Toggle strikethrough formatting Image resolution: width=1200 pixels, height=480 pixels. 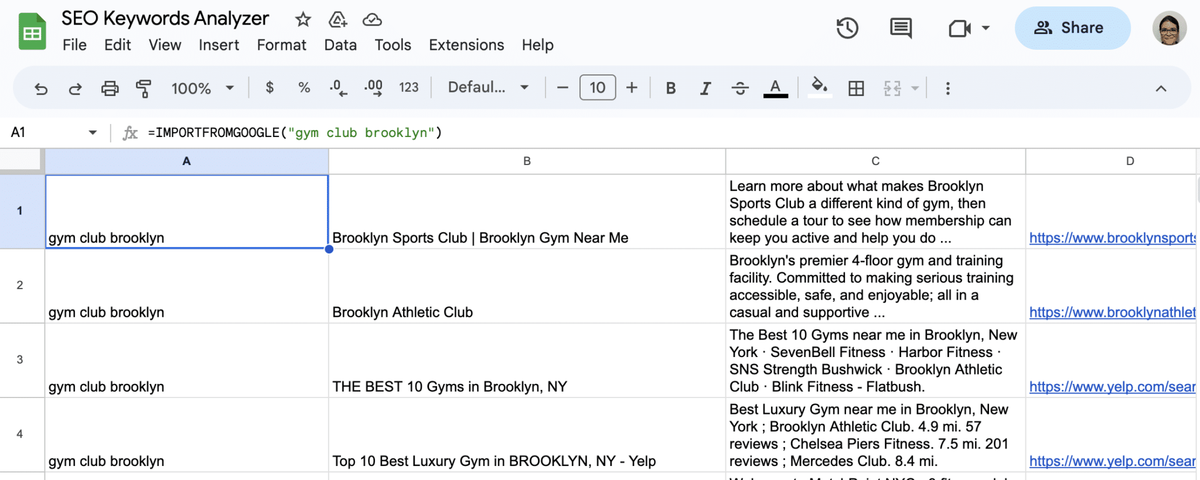click(x=740, y=88)
